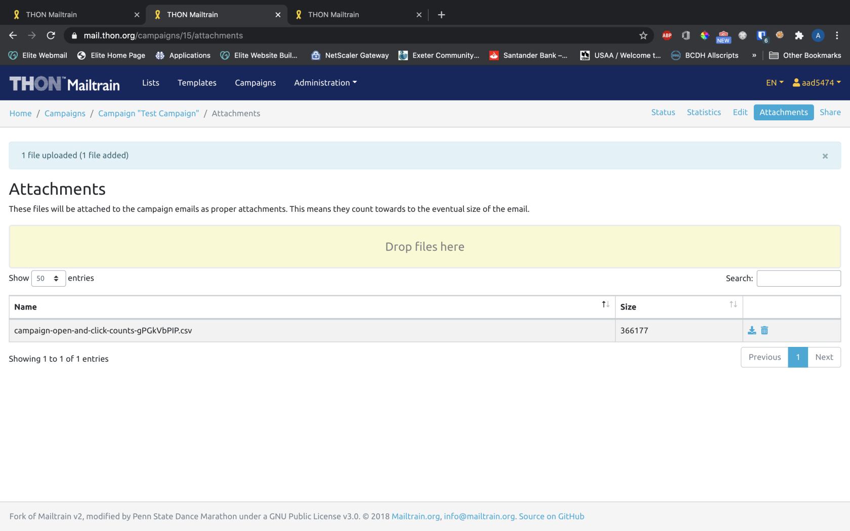Click the extension icon with NEW badge
850x531 pixels.
pyautogui.click(x=724, y=37)
